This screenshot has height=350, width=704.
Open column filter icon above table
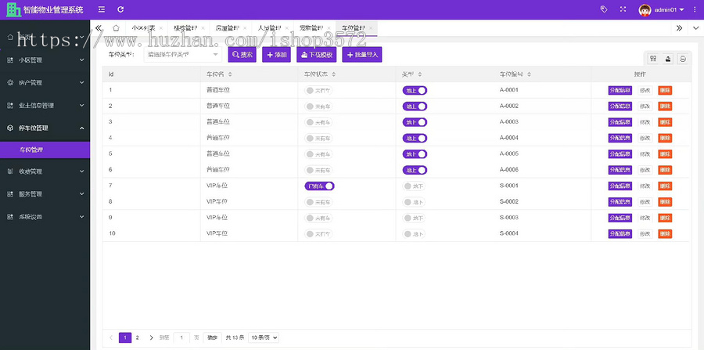653,59
